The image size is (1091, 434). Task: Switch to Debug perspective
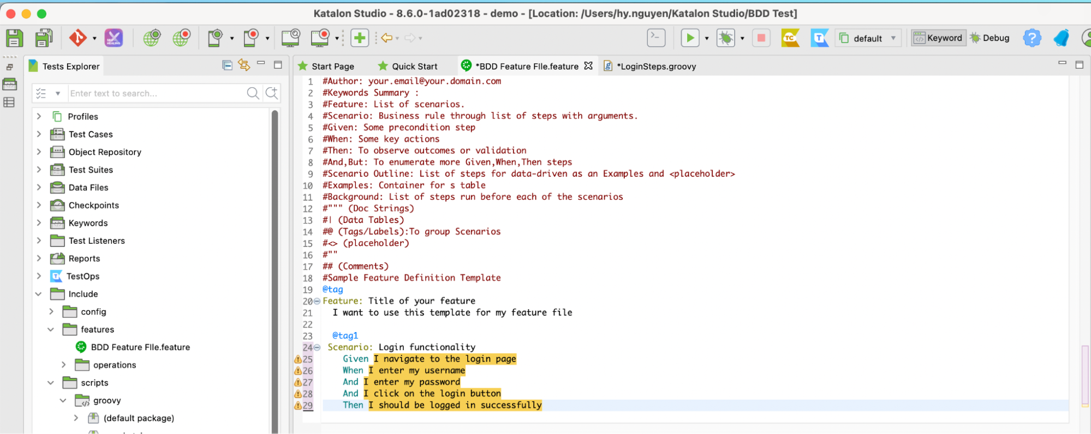click(x=990, y=38)
